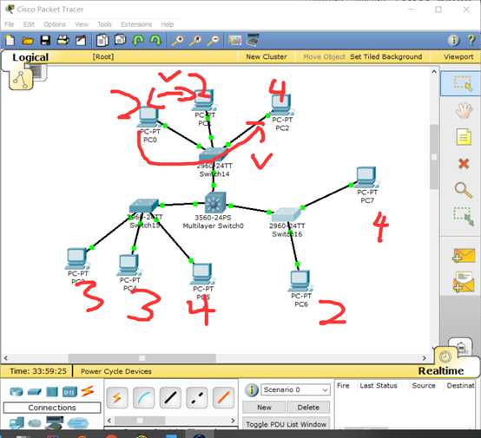Image resolution: width=481 pixels, height=438 pixels.
Task: Open the Help menu
Action: (168, 24)
